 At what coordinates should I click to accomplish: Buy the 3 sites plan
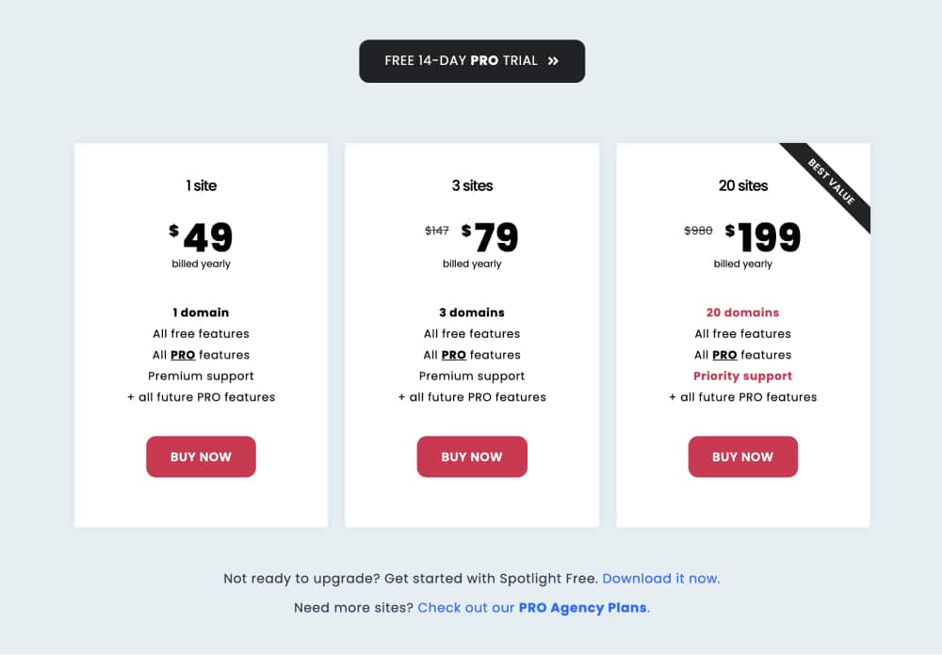[x=472, y=456]
